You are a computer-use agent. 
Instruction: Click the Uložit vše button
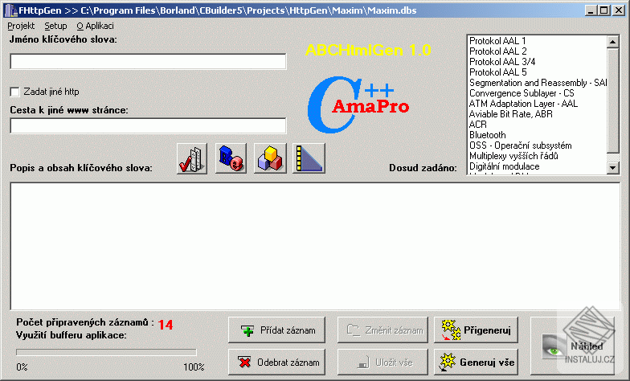tap(382, 362)
